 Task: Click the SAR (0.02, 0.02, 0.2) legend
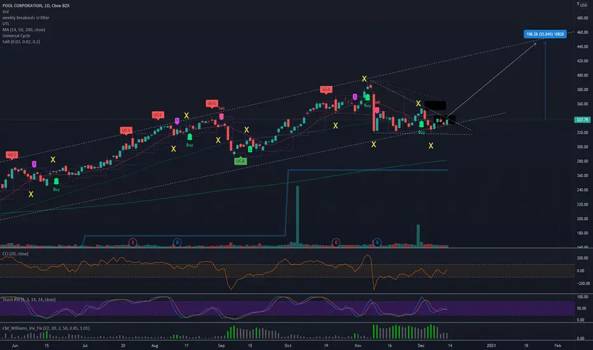coord(21,41)
